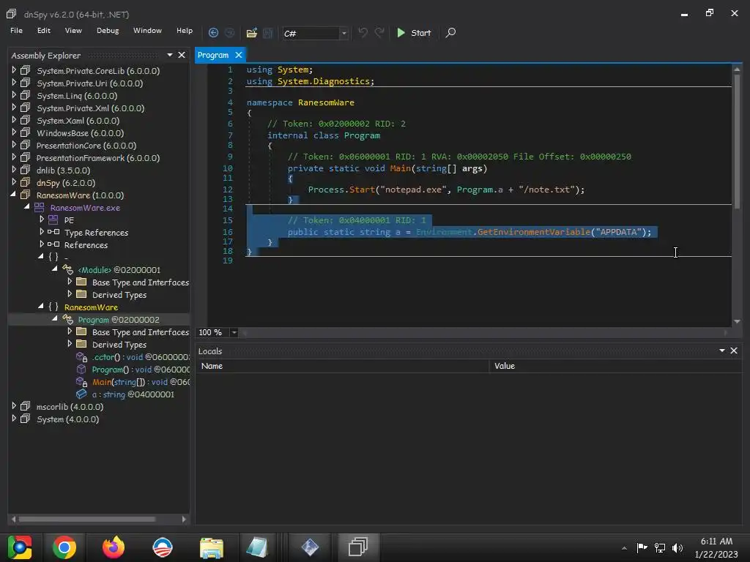750x562 pixels.
Task: Click the Navigate Backward arrow icon
Action: click(x=213, y=33)
